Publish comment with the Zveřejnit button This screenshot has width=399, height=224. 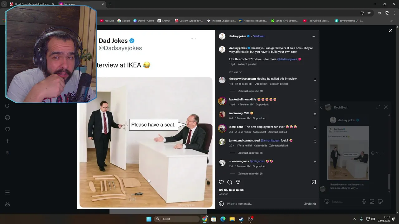(310, 203)
